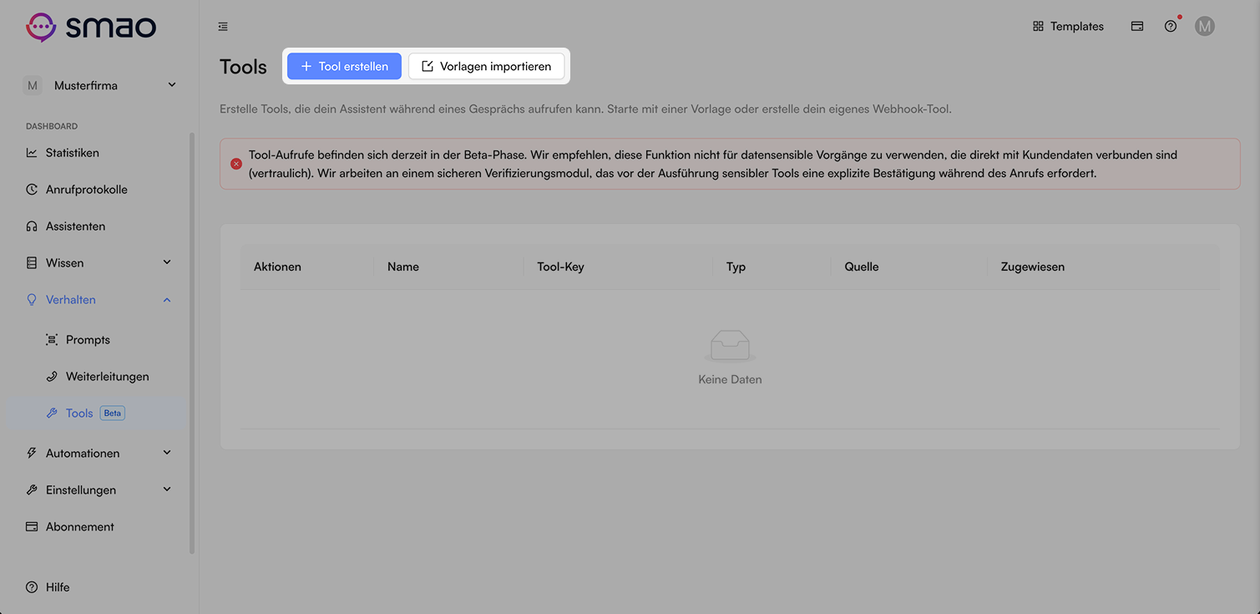Image resolution: width=1260 pixels, height=614 pixels.
Task: Click the Hilfe question mark icon in sidebar
Action: [32, 587]
